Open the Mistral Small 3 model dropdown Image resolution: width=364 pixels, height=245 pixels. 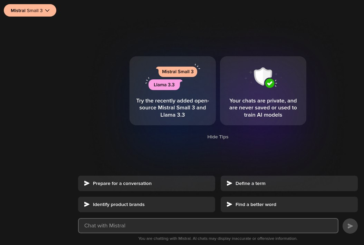pos(30,10)
